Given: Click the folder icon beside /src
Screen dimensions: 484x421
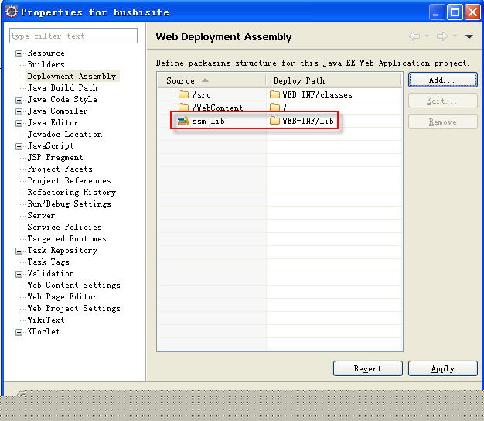Looking at the screenshot, I should point(184,94).
